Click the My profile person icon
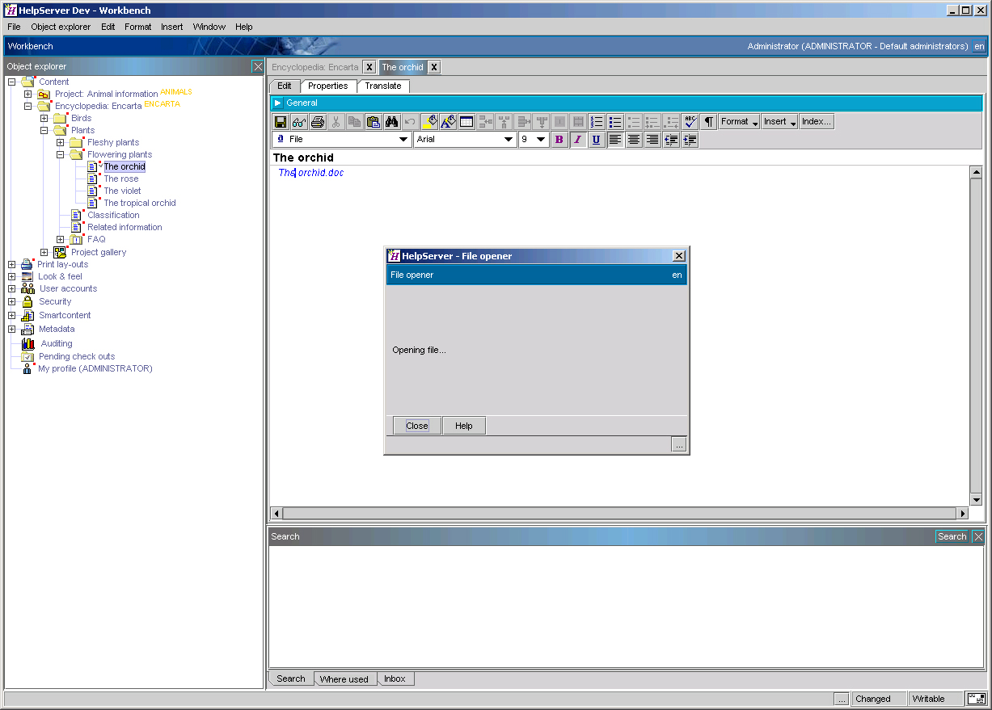Viewport: 992px width, 710px height. pyautogui.click(x=28, y=368)
